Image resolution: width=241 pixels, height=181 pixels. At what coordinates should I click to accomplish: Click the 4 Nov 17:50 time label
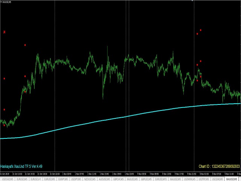pyautogui.click(x=179, y=174)
